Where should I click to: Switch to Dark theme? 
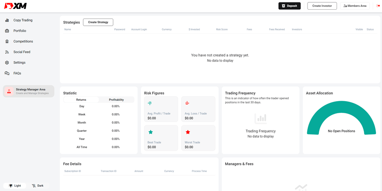tap(37, 186)
